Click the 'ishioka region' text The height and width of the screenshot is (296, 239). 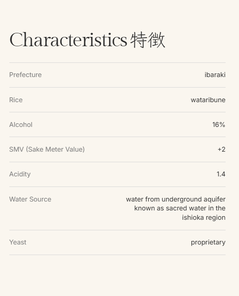tap(204, 217)
